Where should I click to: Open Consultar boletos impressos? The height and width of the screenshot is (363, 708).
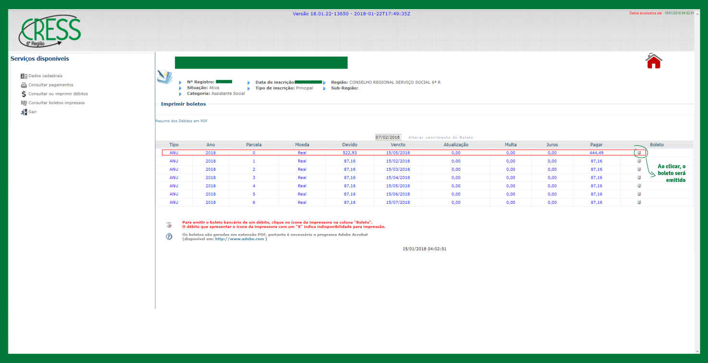pyautogui.click(x=56, y=103)
